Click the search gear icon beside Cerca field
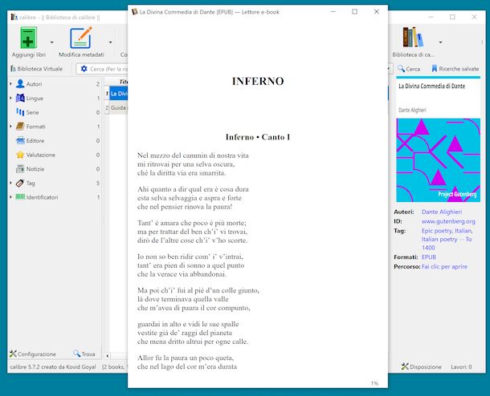This screenshot has width=490, height=396. click(x=84, y=69)
